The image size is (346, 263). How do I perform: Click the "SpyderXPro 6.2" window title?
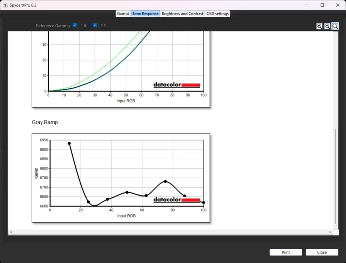[x=23, y=5]
